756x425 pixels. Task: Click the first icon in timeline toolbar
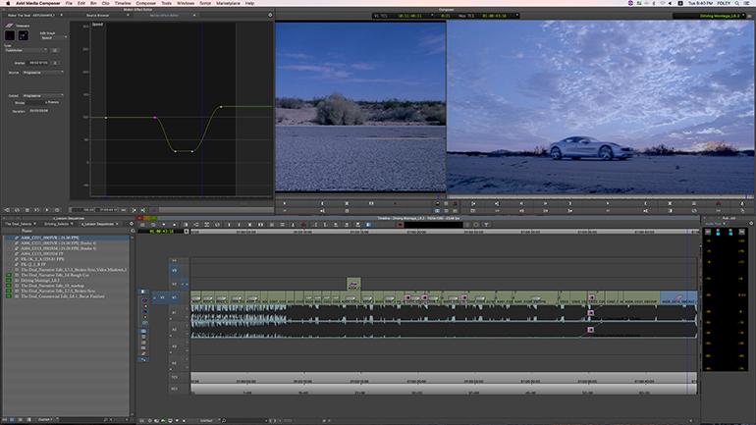click(142, 225)
